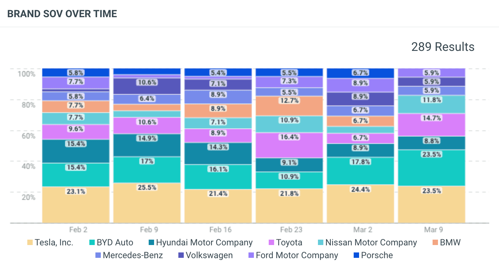Image resolution: width=499 pixels, height=273 pixels.
Task: Click the Tesla, Inc. legend color swatch
Action: click(x=30, y=243)
